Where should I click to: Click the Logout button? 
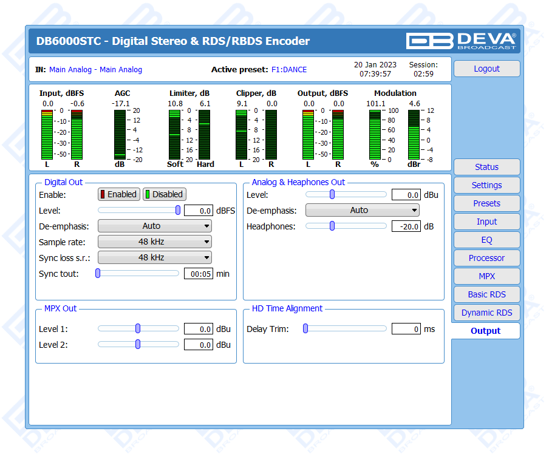[486, 69]
